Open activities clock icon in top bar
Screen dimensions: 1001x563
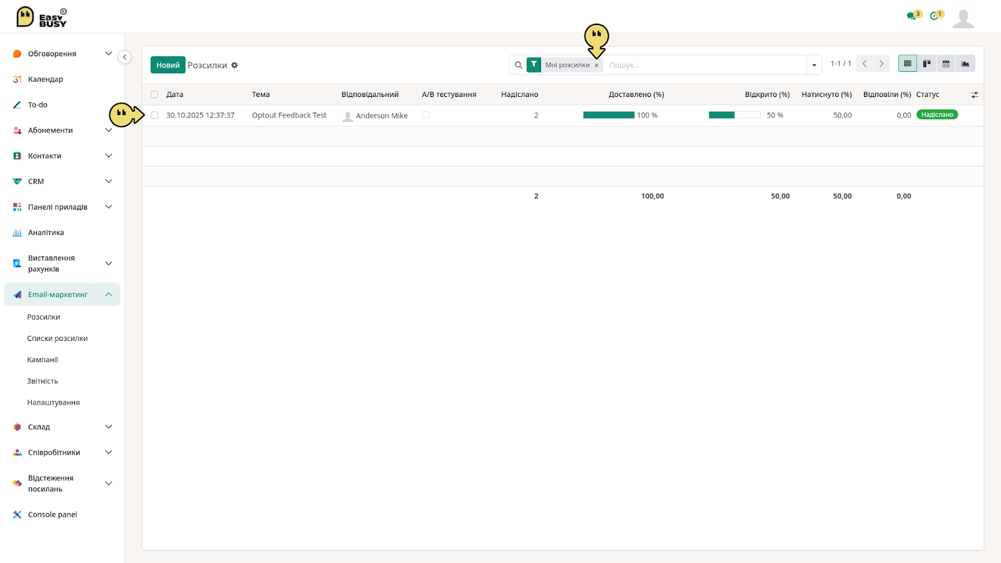934,16
